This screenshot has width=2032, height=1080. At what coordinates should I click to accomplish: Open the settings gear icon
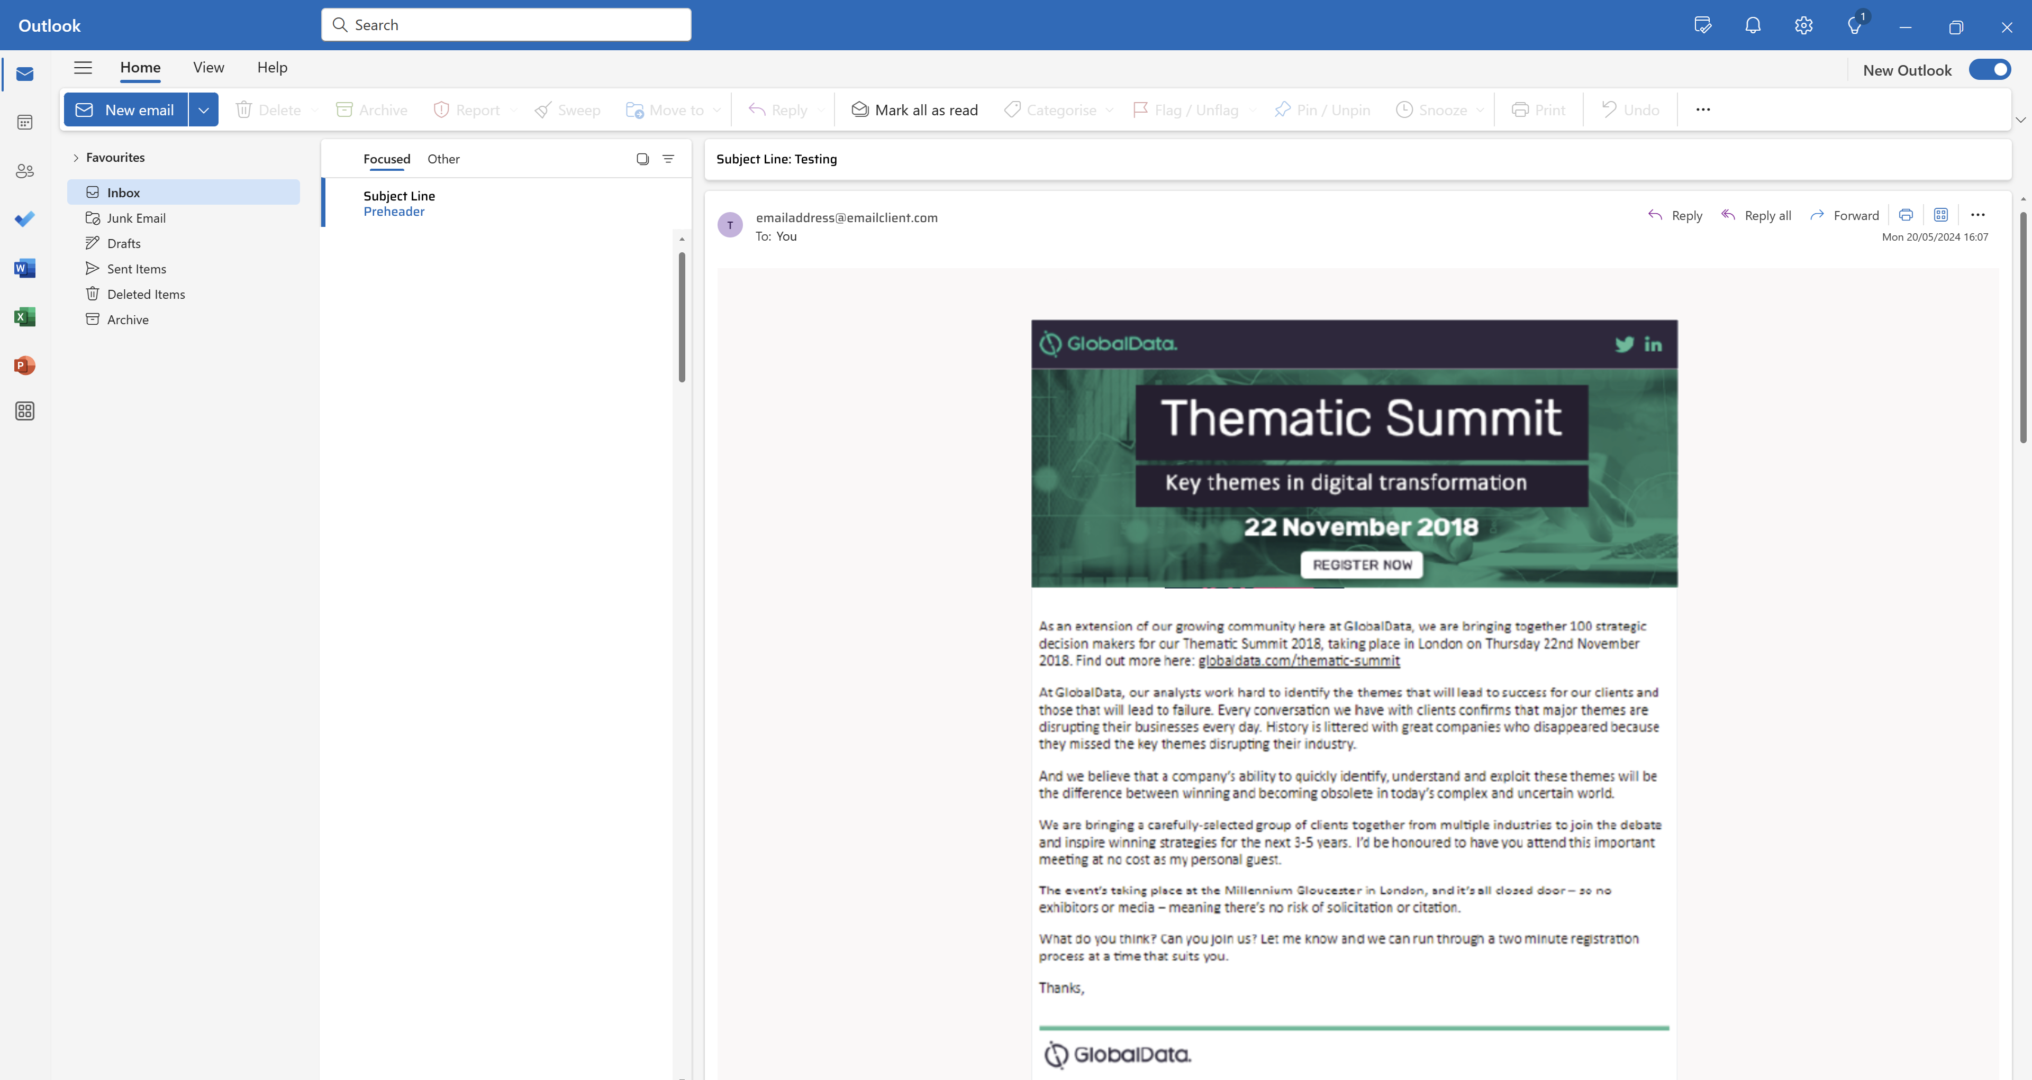pyautogui.click(x=1803, y=26)
